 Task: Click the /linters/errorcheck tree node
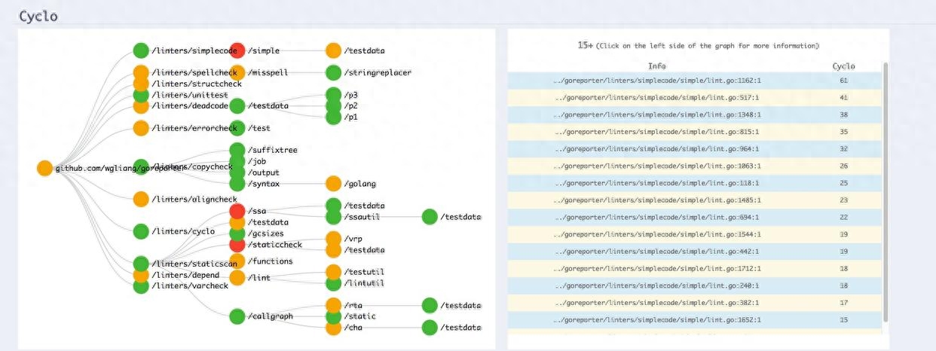point(141,128)
